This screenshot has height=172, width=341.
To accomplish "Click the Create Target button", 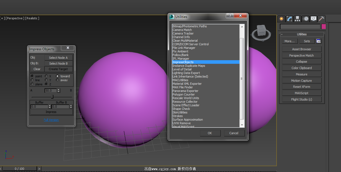I will pyautogui.click(x=58, y=69).
